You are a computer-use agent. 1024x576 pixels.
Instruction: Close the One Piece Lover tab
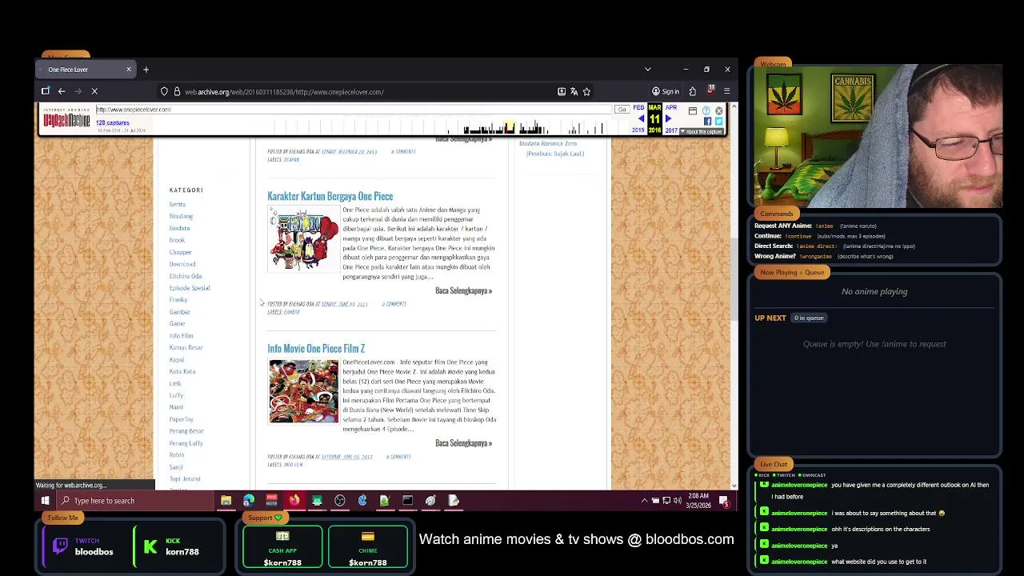pyautogui.click(x=128, y=70)
